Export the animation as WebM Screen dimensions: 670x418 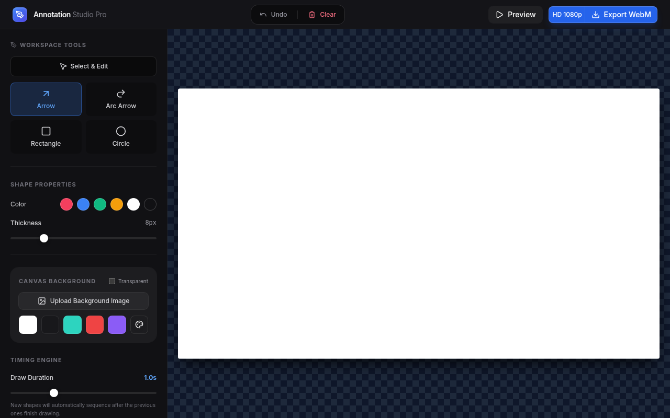coord(621,15)
